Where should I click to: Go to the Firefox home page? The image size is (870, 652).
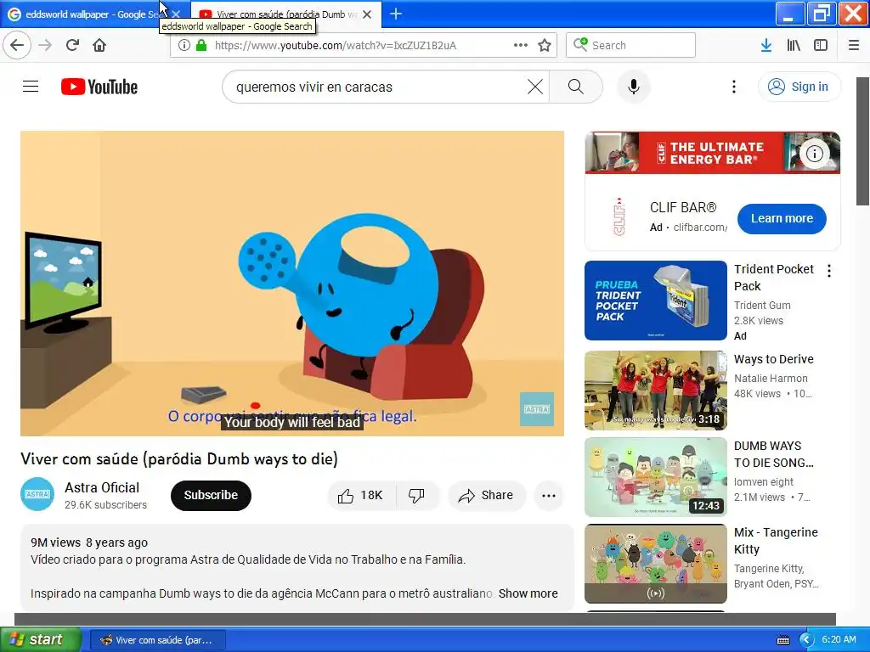point(99,45)
